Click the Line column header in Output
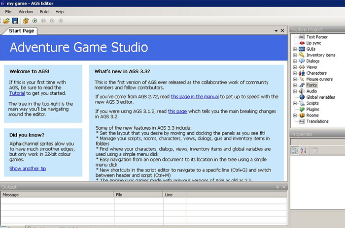The width and height of the screenshot is (345, 228). (174, 195)
